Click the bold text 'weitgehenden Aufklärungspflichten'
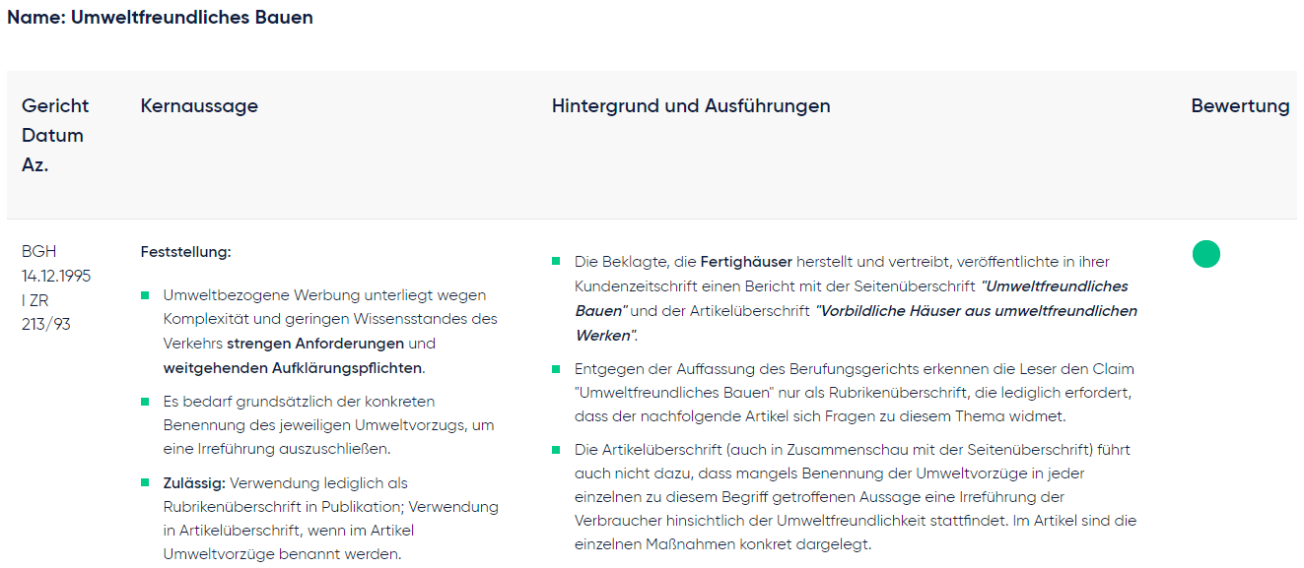1304x568 pixels. pyautogui.click(x=293, y=368)
